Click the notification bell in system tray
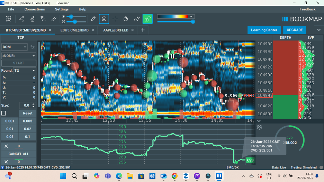324x182 pixels. pyautogui.click(x=317, y=176)
